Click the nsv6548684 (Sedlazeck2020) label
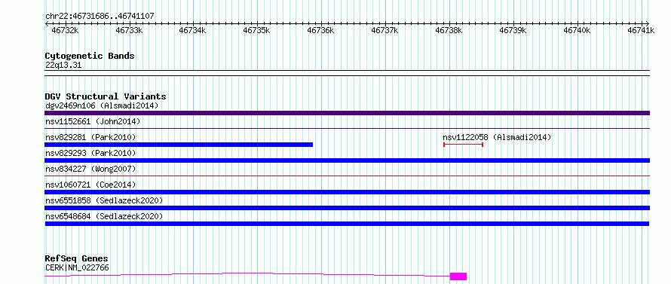The height and width of the screenshot is (284, 671). (104, 216)
